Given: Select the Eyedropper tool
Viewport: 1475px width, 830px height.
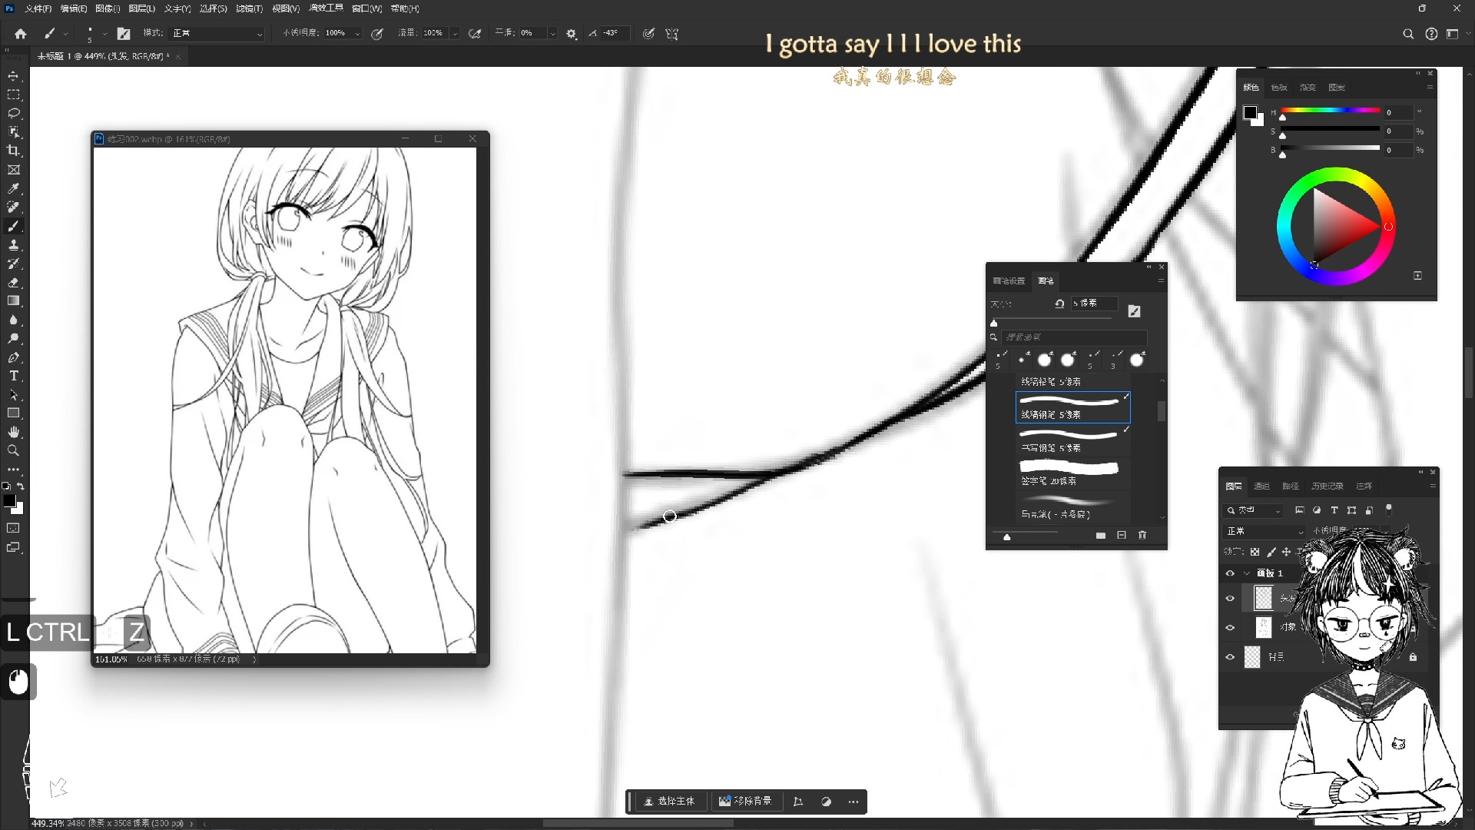Looking at the screenshot, I should [x=14, y=189].
